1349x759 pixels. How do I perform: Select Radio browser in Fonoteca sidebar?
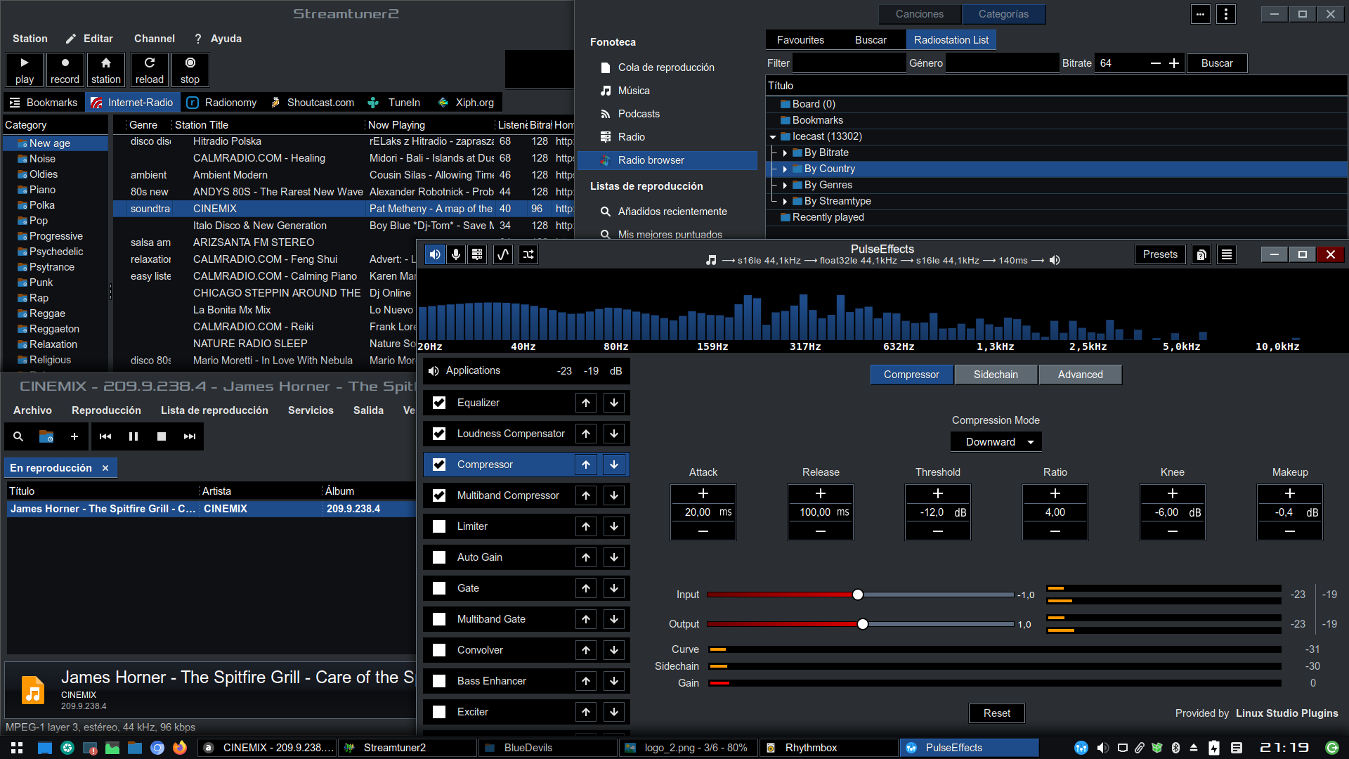[x=667, y=160]
